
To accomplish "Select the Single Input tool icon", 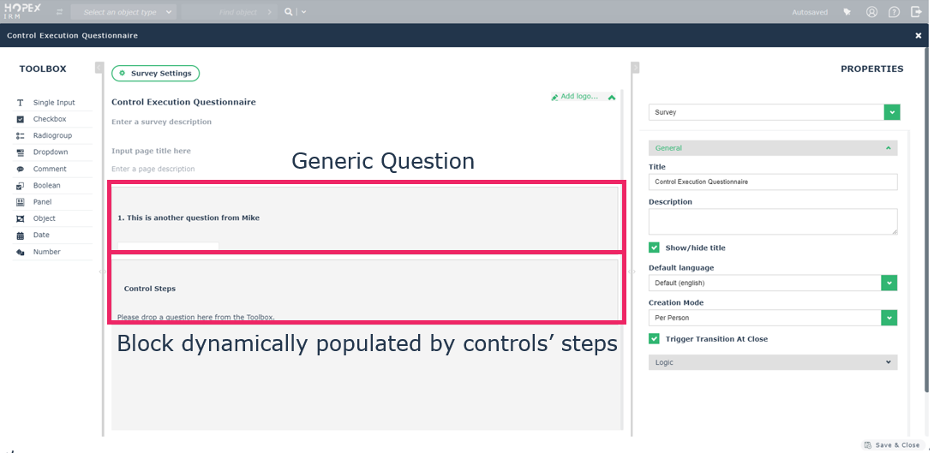I will [x=21, y=103].
